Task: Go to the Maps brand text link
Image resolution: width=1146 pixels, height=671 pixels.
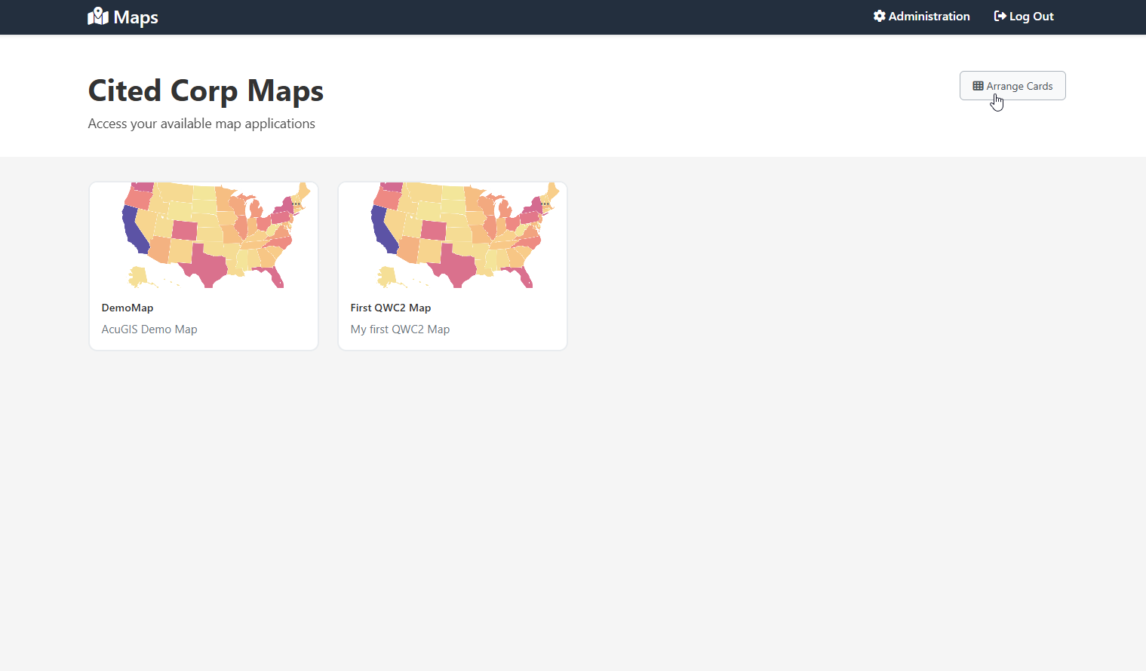Action: (136, 17)
